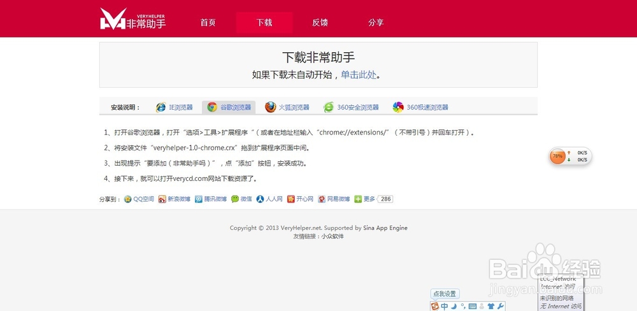Click the 360 secure browser icon

click(x=329, y=107)
